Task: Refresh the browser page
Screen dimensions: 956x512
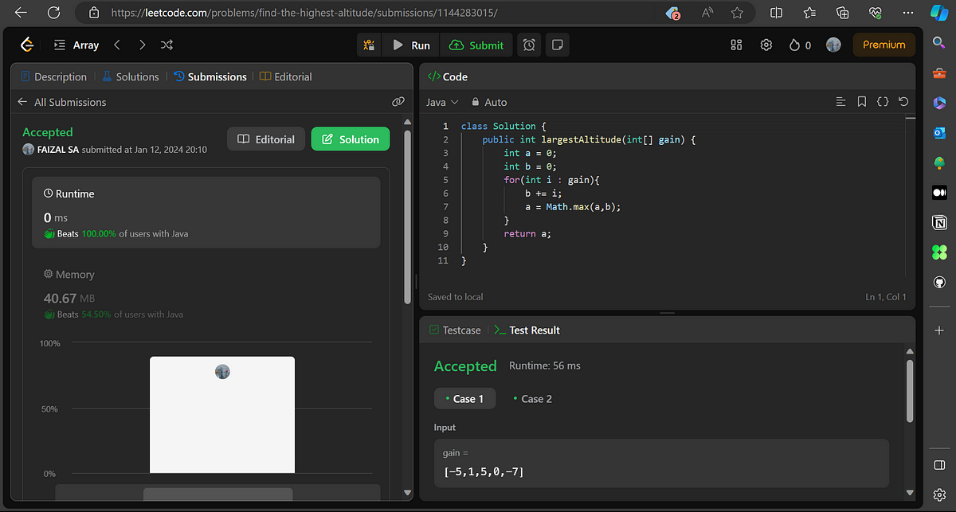Action: click(53, 13)
